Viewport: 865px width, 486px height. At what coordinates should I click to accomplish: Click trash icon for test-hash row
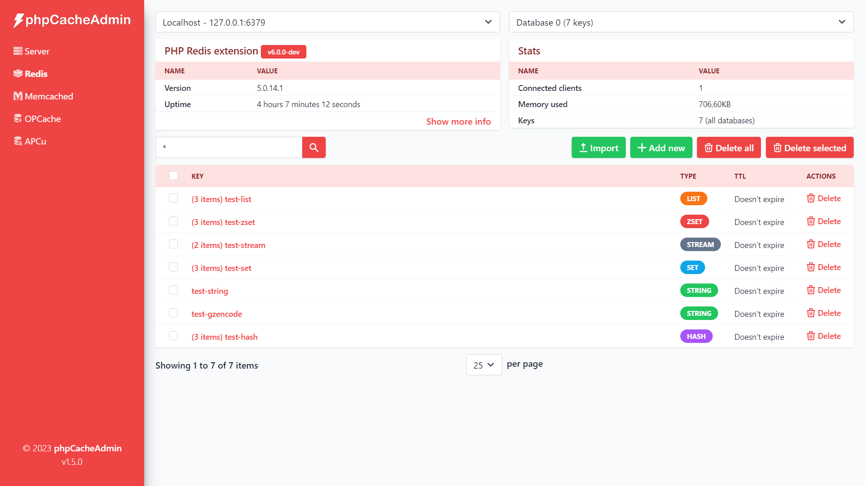[x=810, y=336]
